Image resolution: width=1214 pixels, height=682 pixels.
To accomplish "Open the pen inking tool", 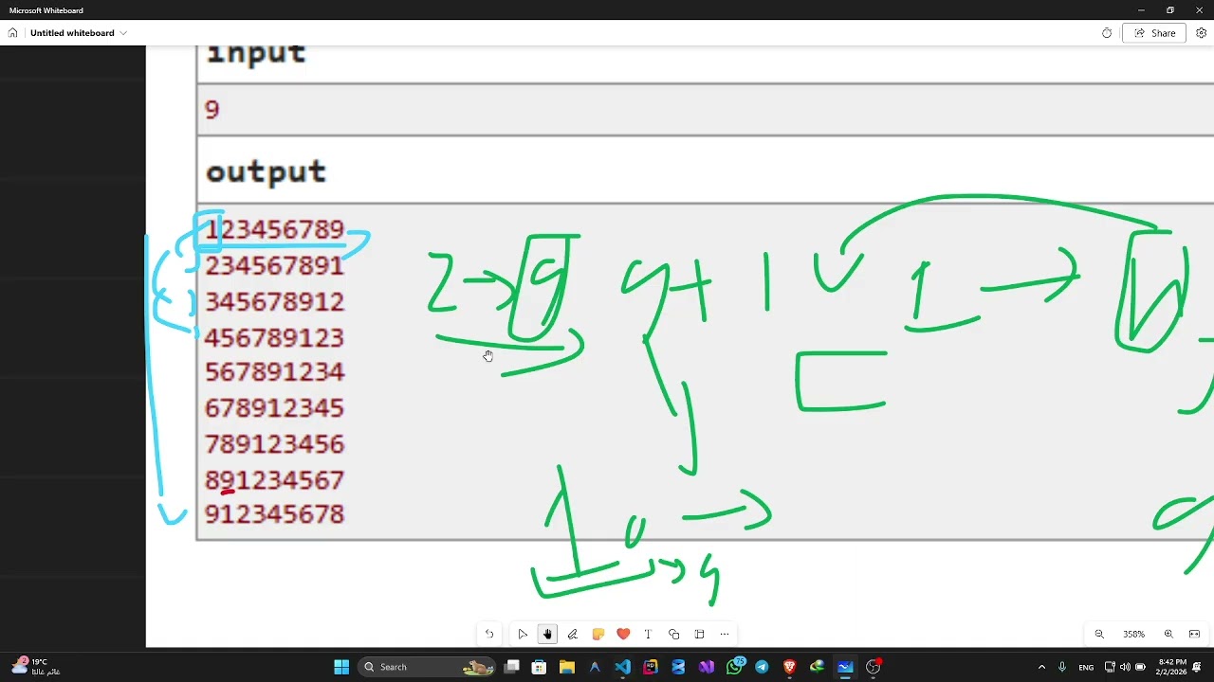I will tap(573, 634).
